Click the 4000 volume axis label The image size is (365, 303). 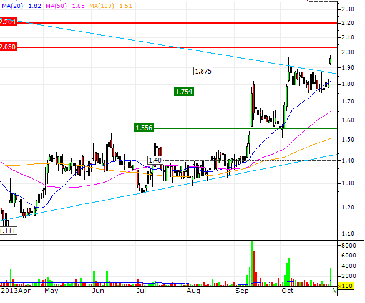(x=349, y=266)
